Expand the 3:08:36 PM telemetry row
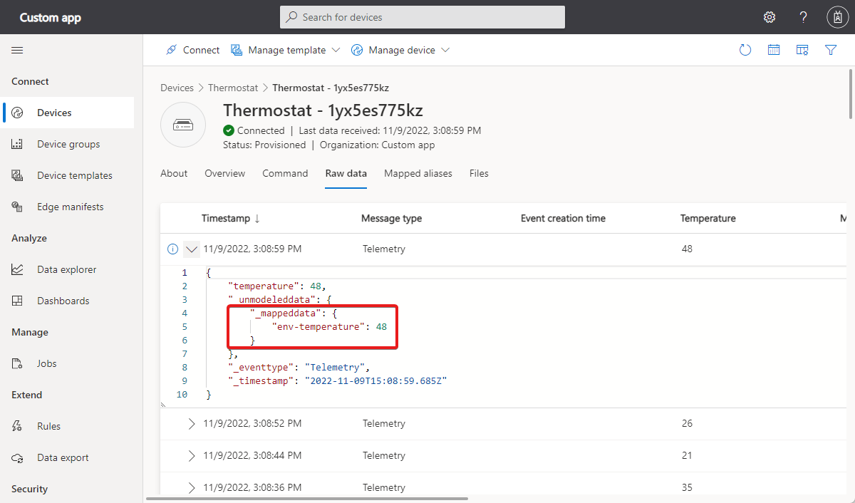This screenshot has height=503, width=855. click(191, 487)
